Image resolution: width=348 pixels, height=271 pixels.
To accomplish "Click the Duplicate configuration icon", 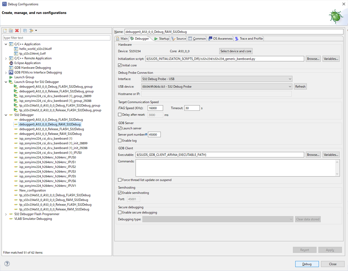I will [11, 31].
